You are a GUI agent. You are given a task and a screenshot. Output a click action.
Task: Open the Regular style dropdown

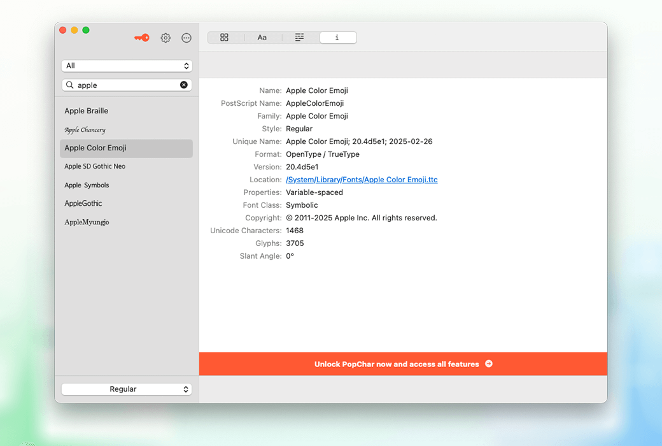(127, 389)
